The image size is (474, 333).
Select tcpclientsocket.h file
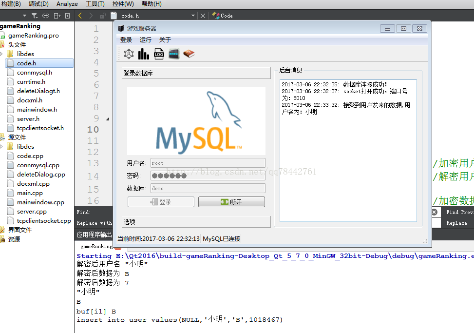tap(40, 128)
